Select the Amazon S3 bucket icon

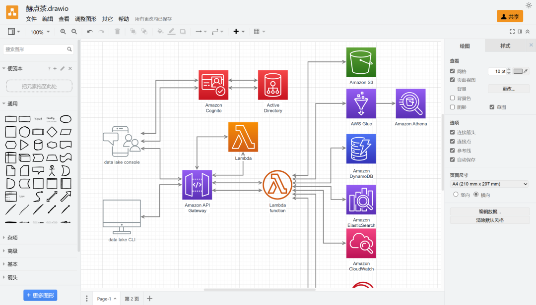coord(361,62)
